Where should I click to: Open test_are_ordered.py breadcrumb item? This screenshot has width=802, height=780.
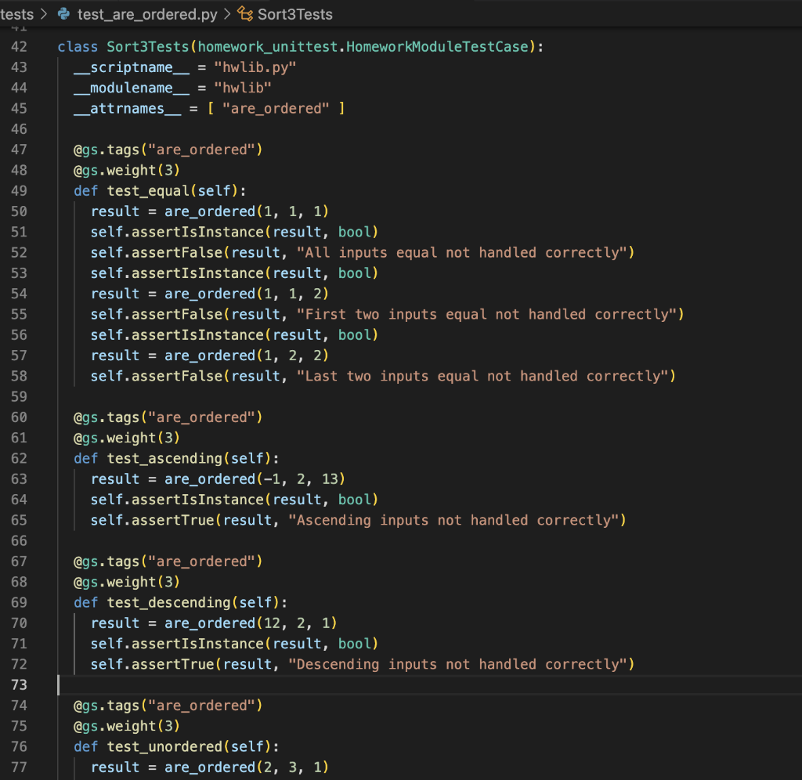tap(147, 14)
